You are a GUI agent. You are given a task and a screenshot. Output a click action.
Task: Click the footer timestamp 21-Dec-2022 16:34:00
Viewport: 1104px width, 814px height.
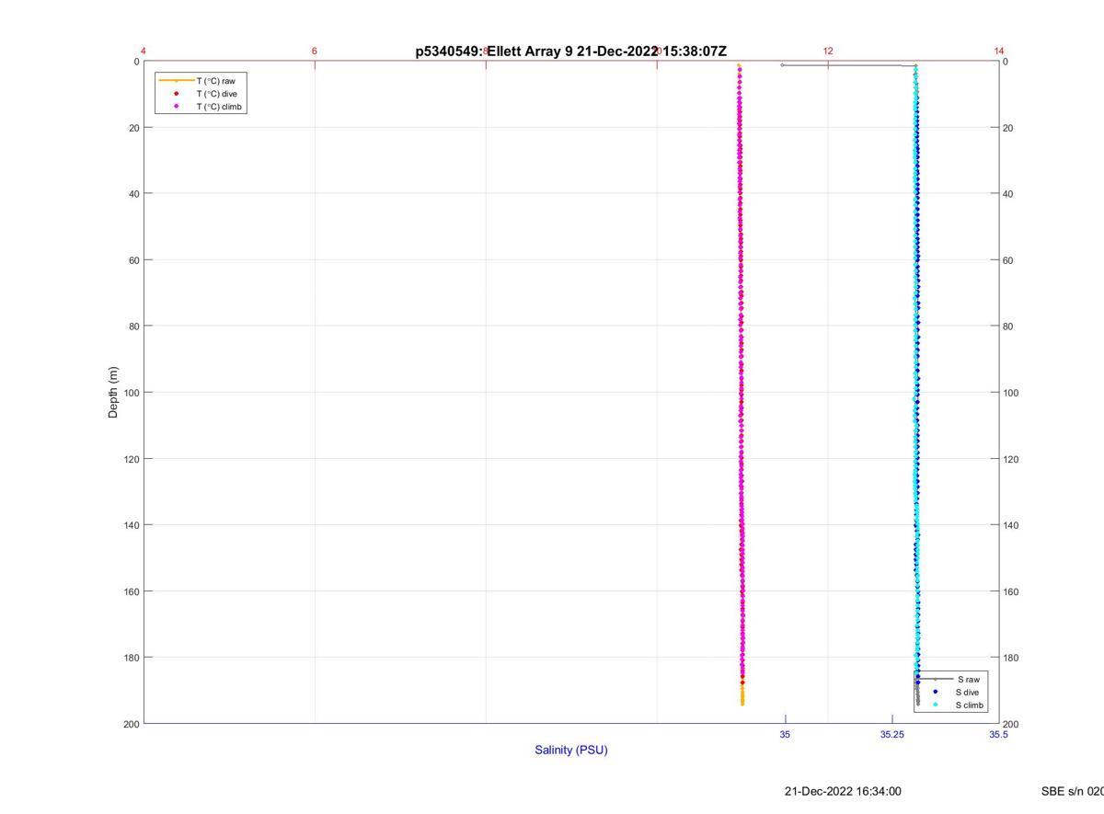843,791
